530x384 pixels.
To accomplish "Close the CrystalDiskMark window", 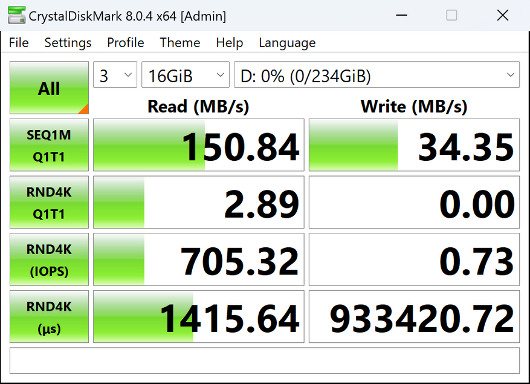I will (x=503, y=15).
